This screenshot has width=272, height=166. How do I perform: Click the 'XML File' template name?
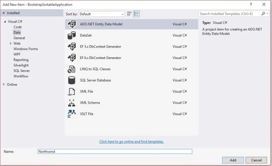point(87,92)
